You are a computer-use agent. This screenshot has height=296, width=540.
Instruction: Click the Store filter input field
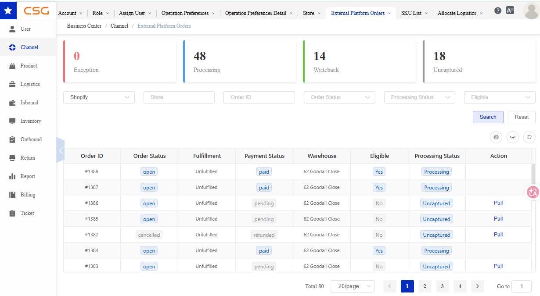click(x=179, y=97)
